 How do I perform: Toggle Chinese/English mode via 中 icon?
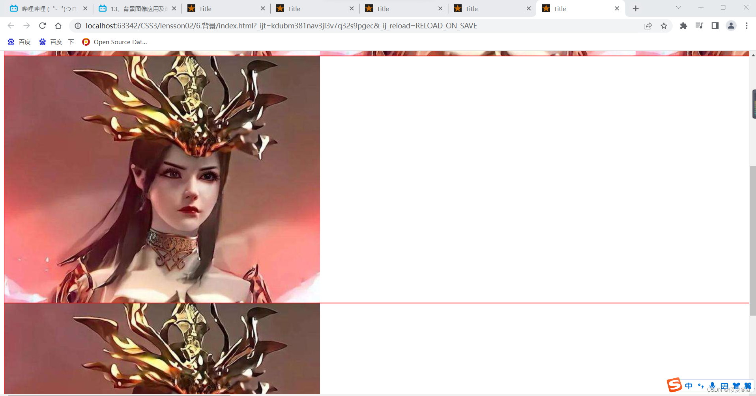(689, 386)
